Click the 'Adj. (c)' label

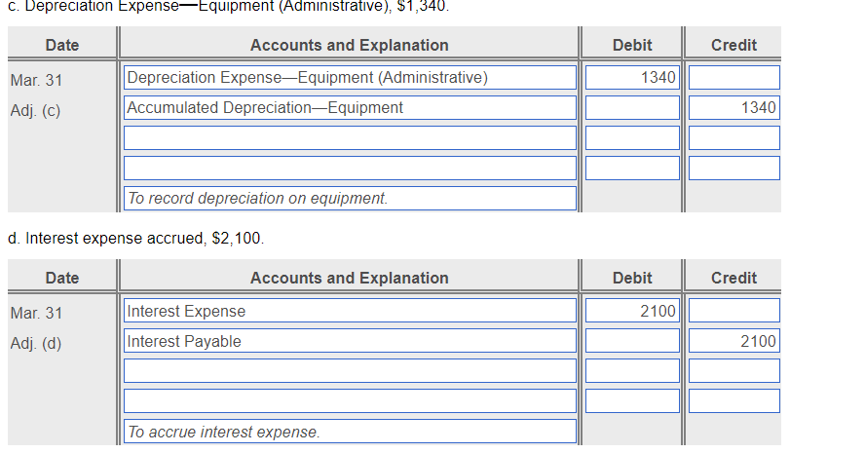pos(35,111)
